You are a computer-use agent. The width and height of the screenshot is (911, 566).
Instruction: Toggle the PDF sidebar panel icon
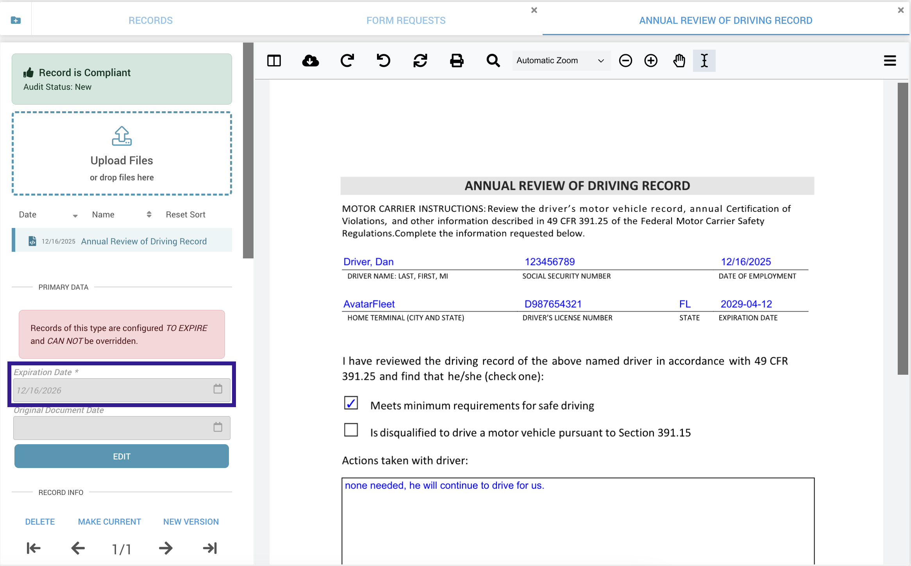click(274, 61)
